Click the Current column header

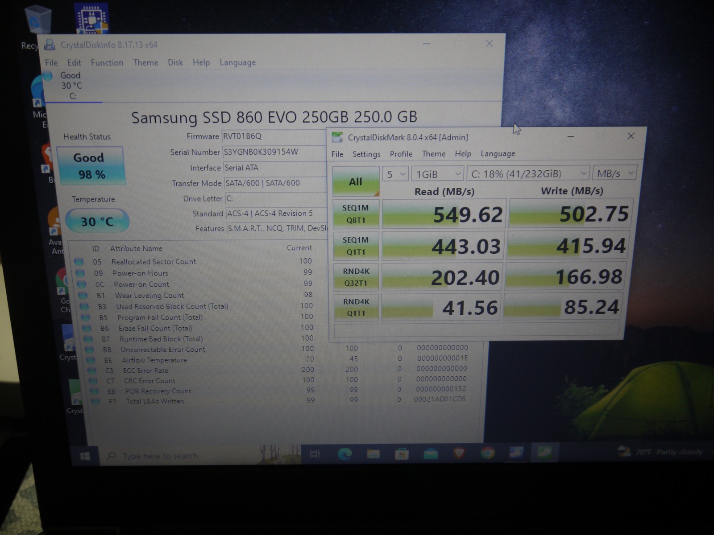tap(299, 247)
